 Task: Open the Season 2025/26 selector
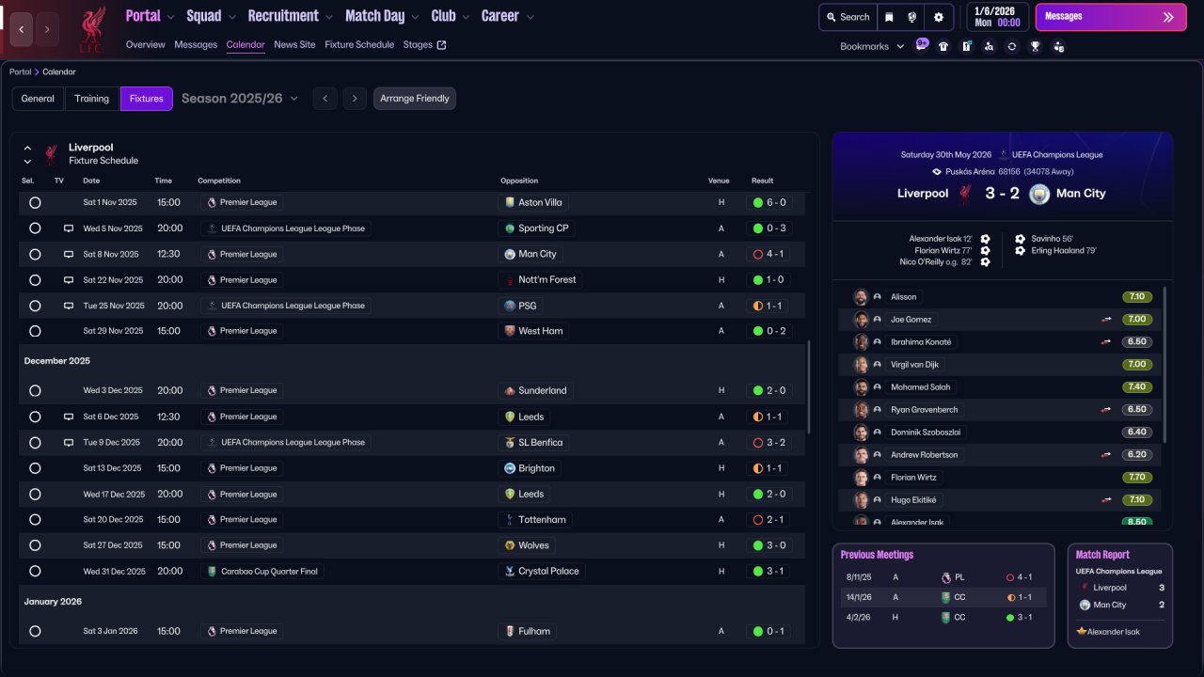(240, 99)
